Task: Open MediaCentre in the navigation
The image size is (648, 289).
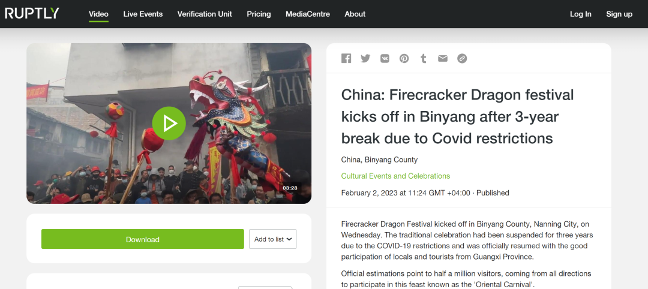Action: click(308, 14)
